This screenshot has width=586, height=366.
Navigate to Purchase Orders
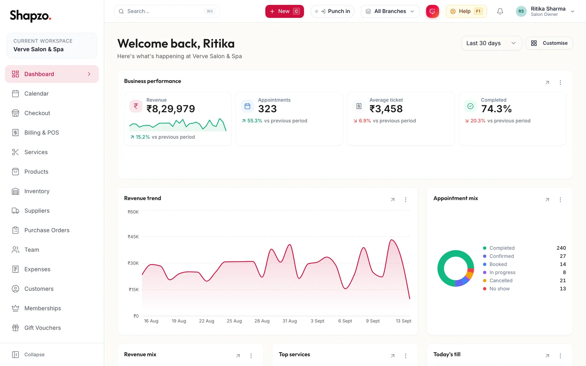coord(52,230)
